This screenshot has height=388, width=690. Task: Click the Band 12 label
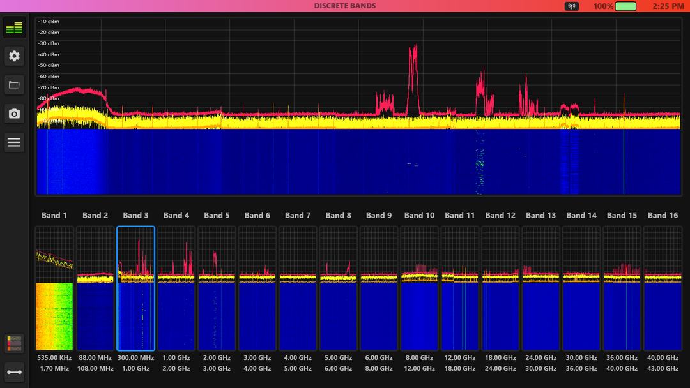click(x=500, y=216)
